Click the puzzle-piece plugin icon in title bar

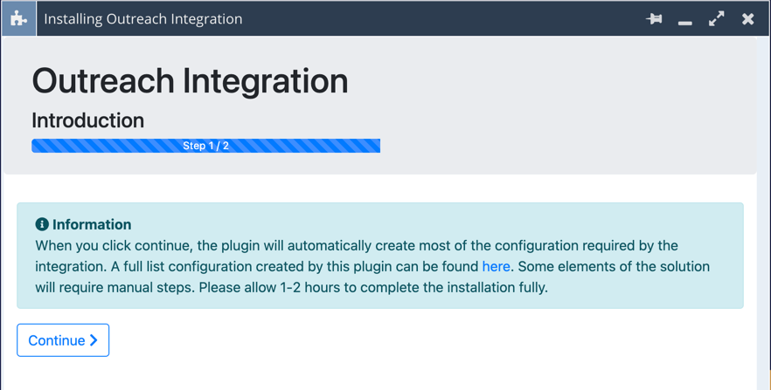click(18, 18)
